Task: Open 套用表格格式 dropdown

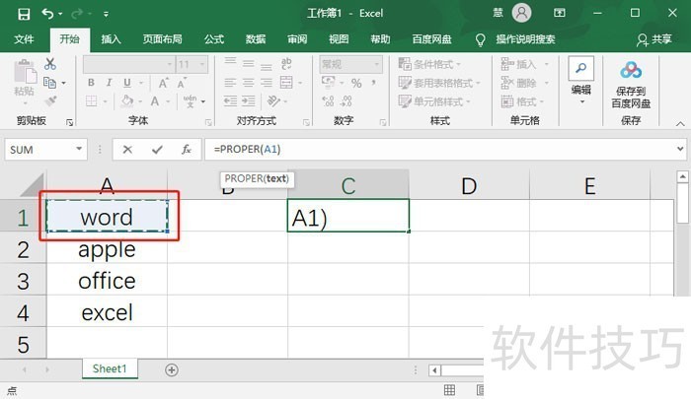Action: [x=439, y=83]
